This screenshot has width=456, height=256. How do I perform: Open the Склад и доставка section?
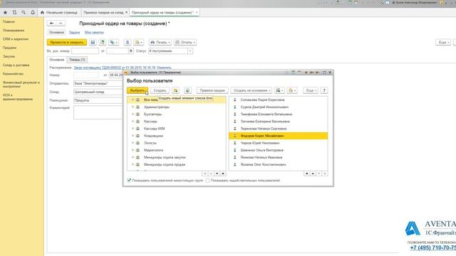click(x=16, y=65)
